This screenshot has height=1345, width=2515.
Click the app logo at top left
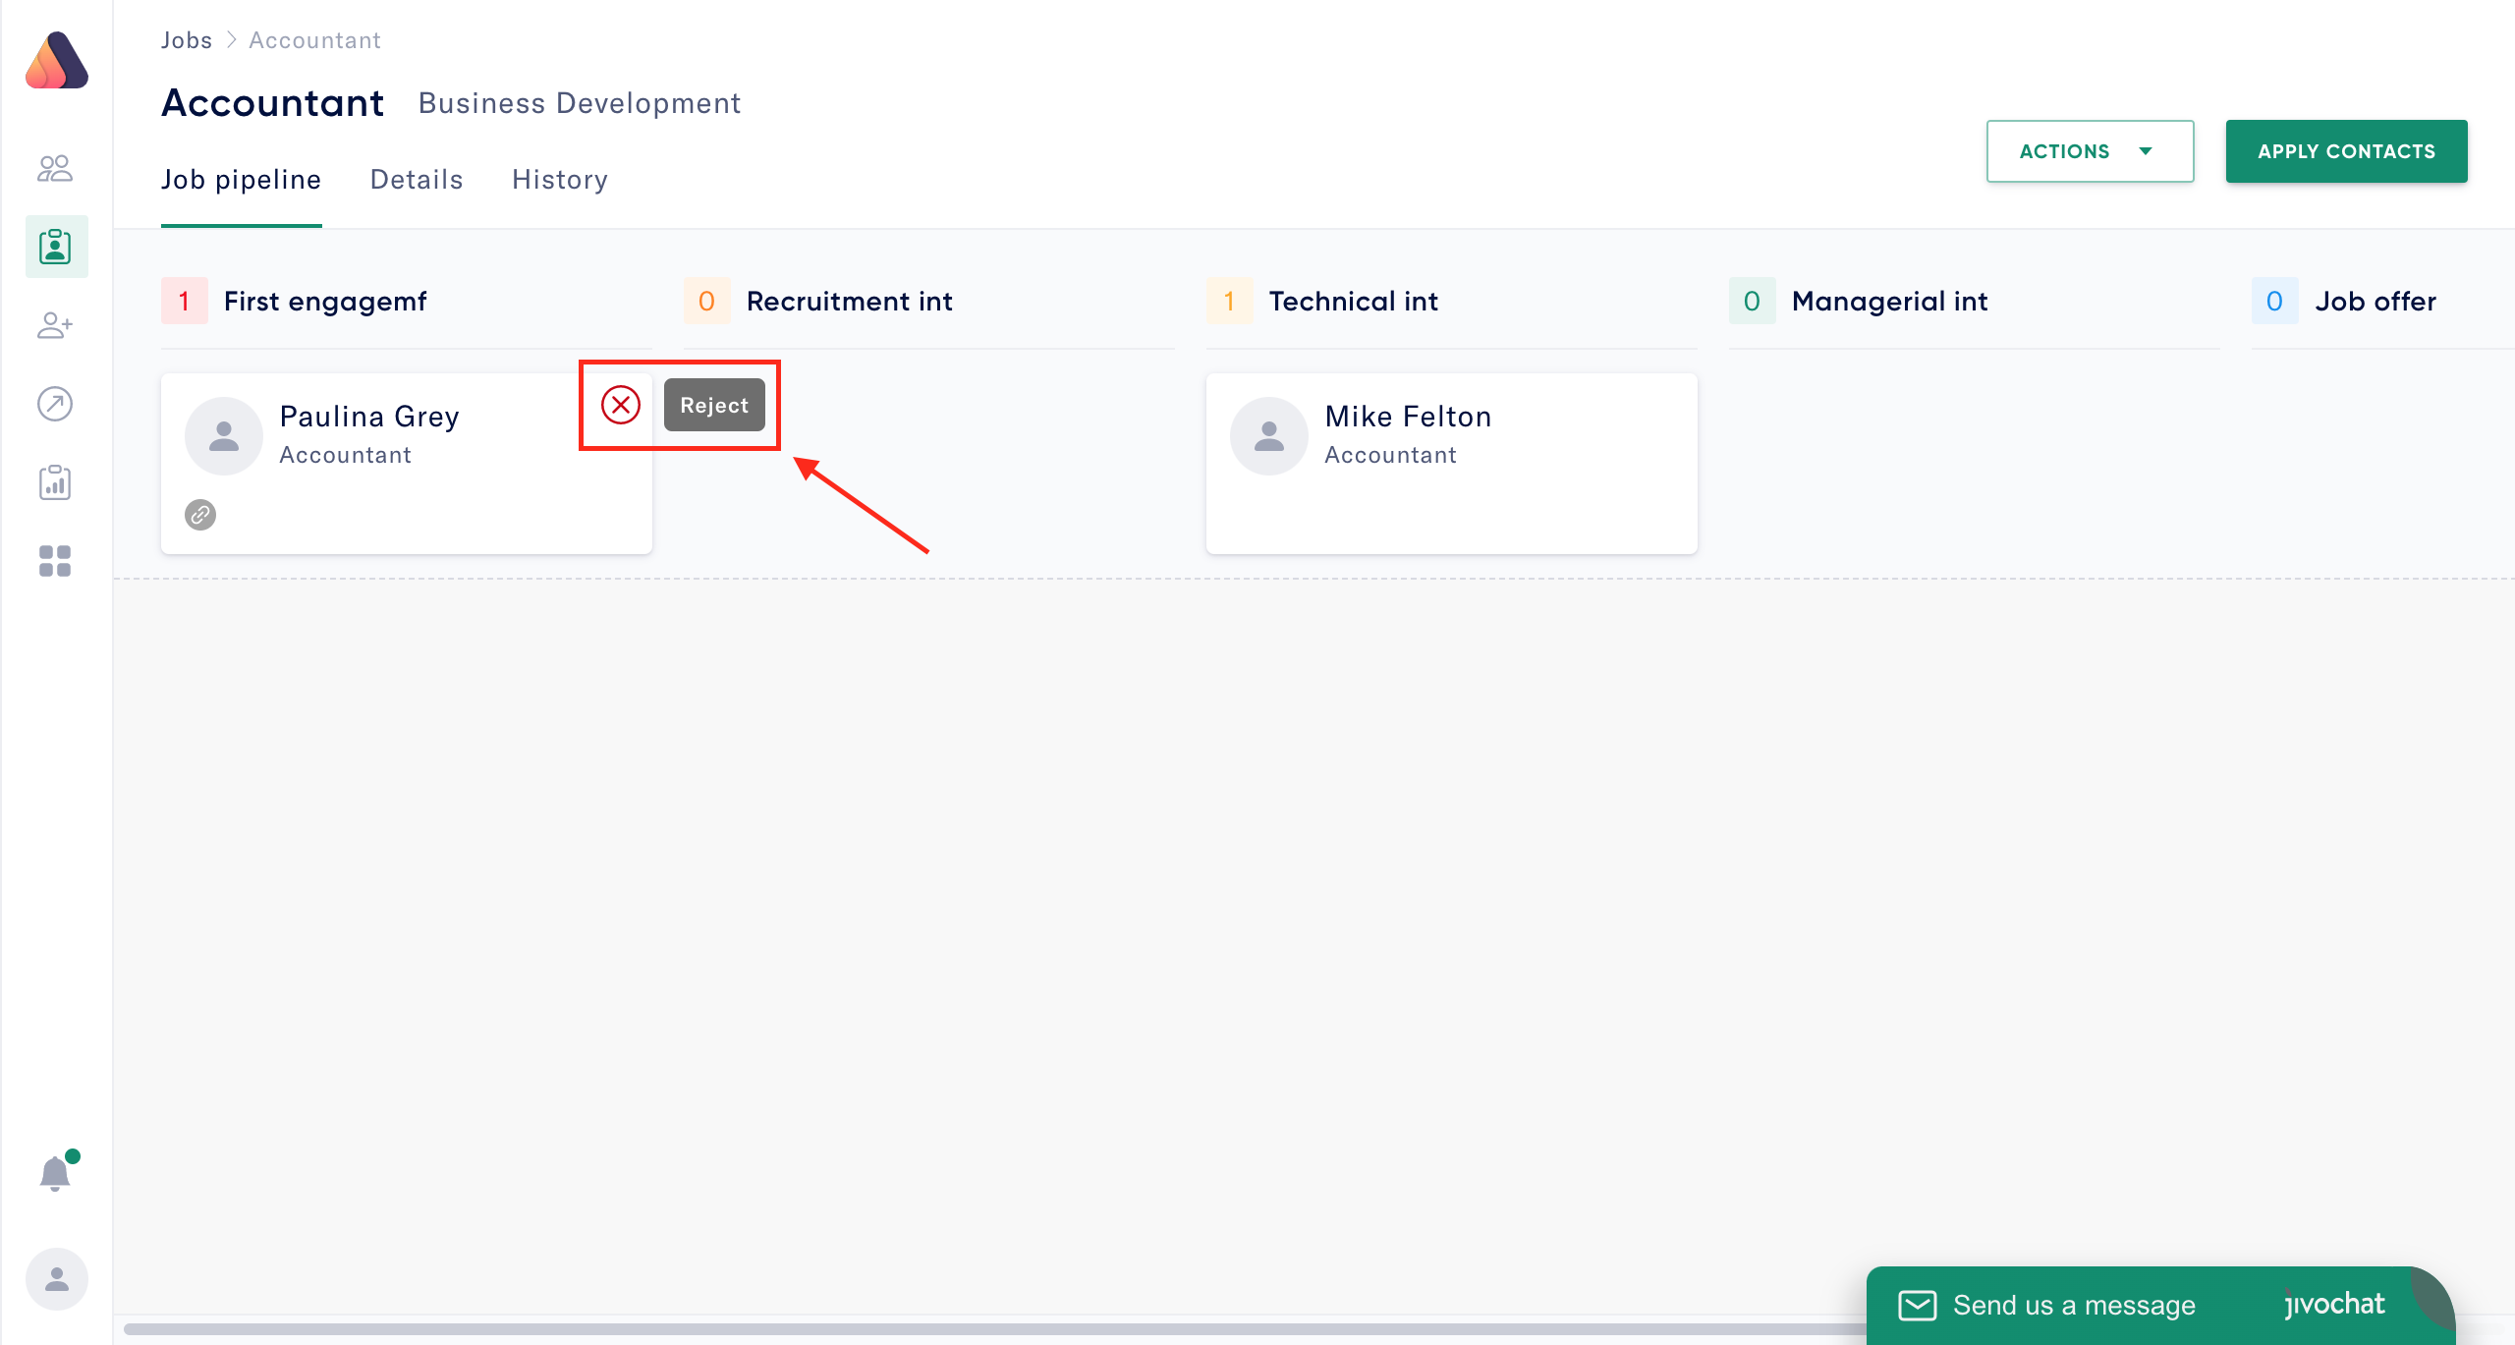57,61
